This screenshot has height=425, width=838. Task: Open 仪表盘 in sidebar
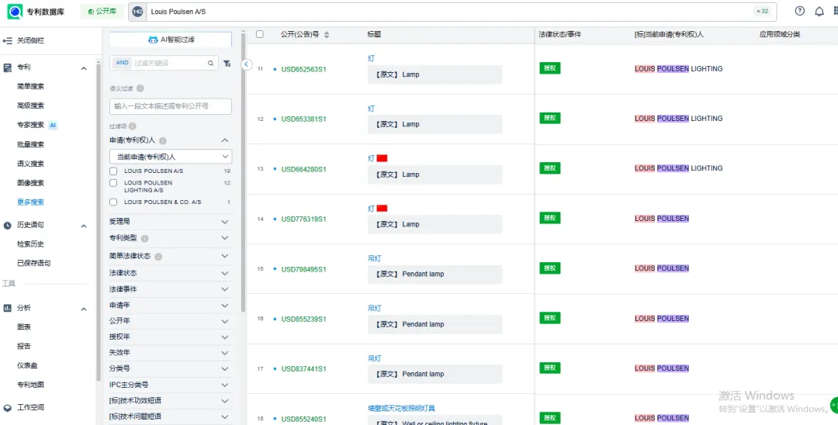(27, 366)
